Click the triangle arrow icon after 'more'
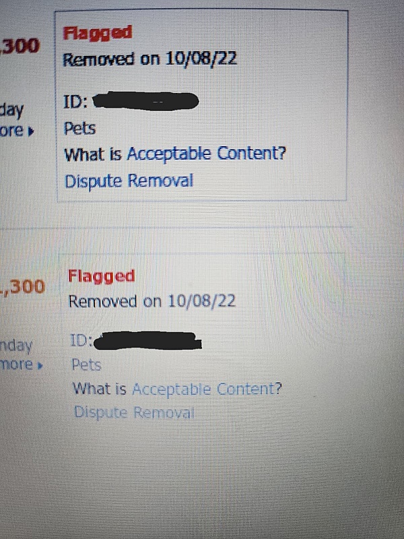 (x=40, y=365)
